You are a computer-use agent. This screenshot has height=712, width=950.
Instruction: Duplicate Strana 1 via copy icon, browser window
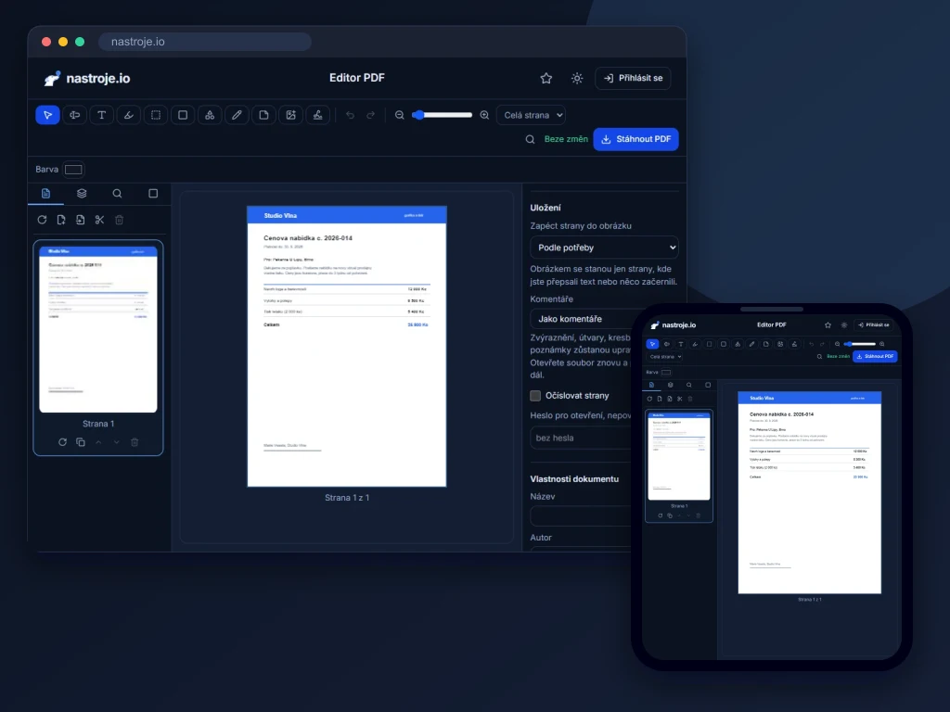tap(81, 442)
